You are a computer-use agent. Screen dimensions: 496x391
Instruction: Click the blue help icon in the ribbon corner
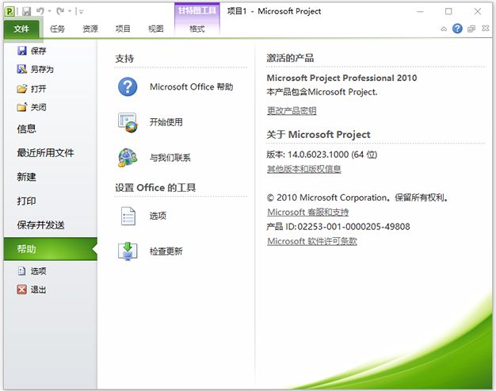(x=457, y=29)
